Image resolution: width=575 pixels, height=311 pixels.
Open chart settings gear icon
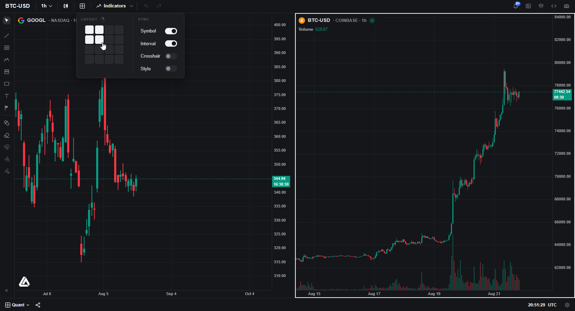point(567,305)
